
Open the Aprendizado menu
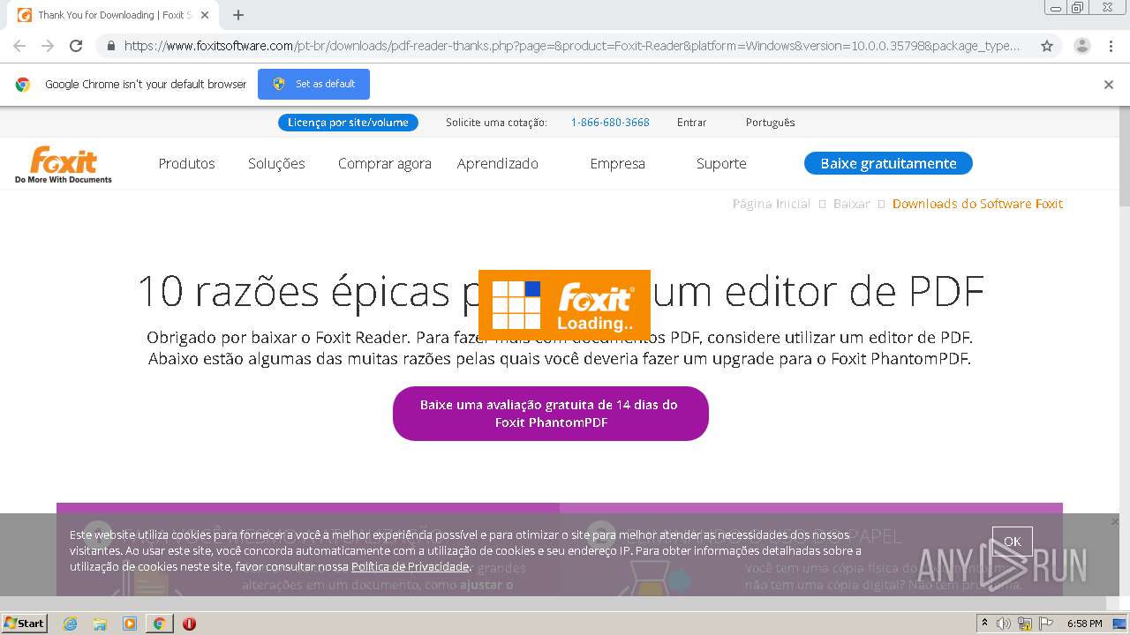[497, 163]
